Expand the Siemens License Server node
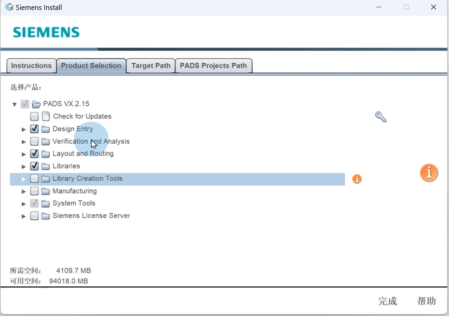Screen dimensions: 449x316 [x=24, y=216]
